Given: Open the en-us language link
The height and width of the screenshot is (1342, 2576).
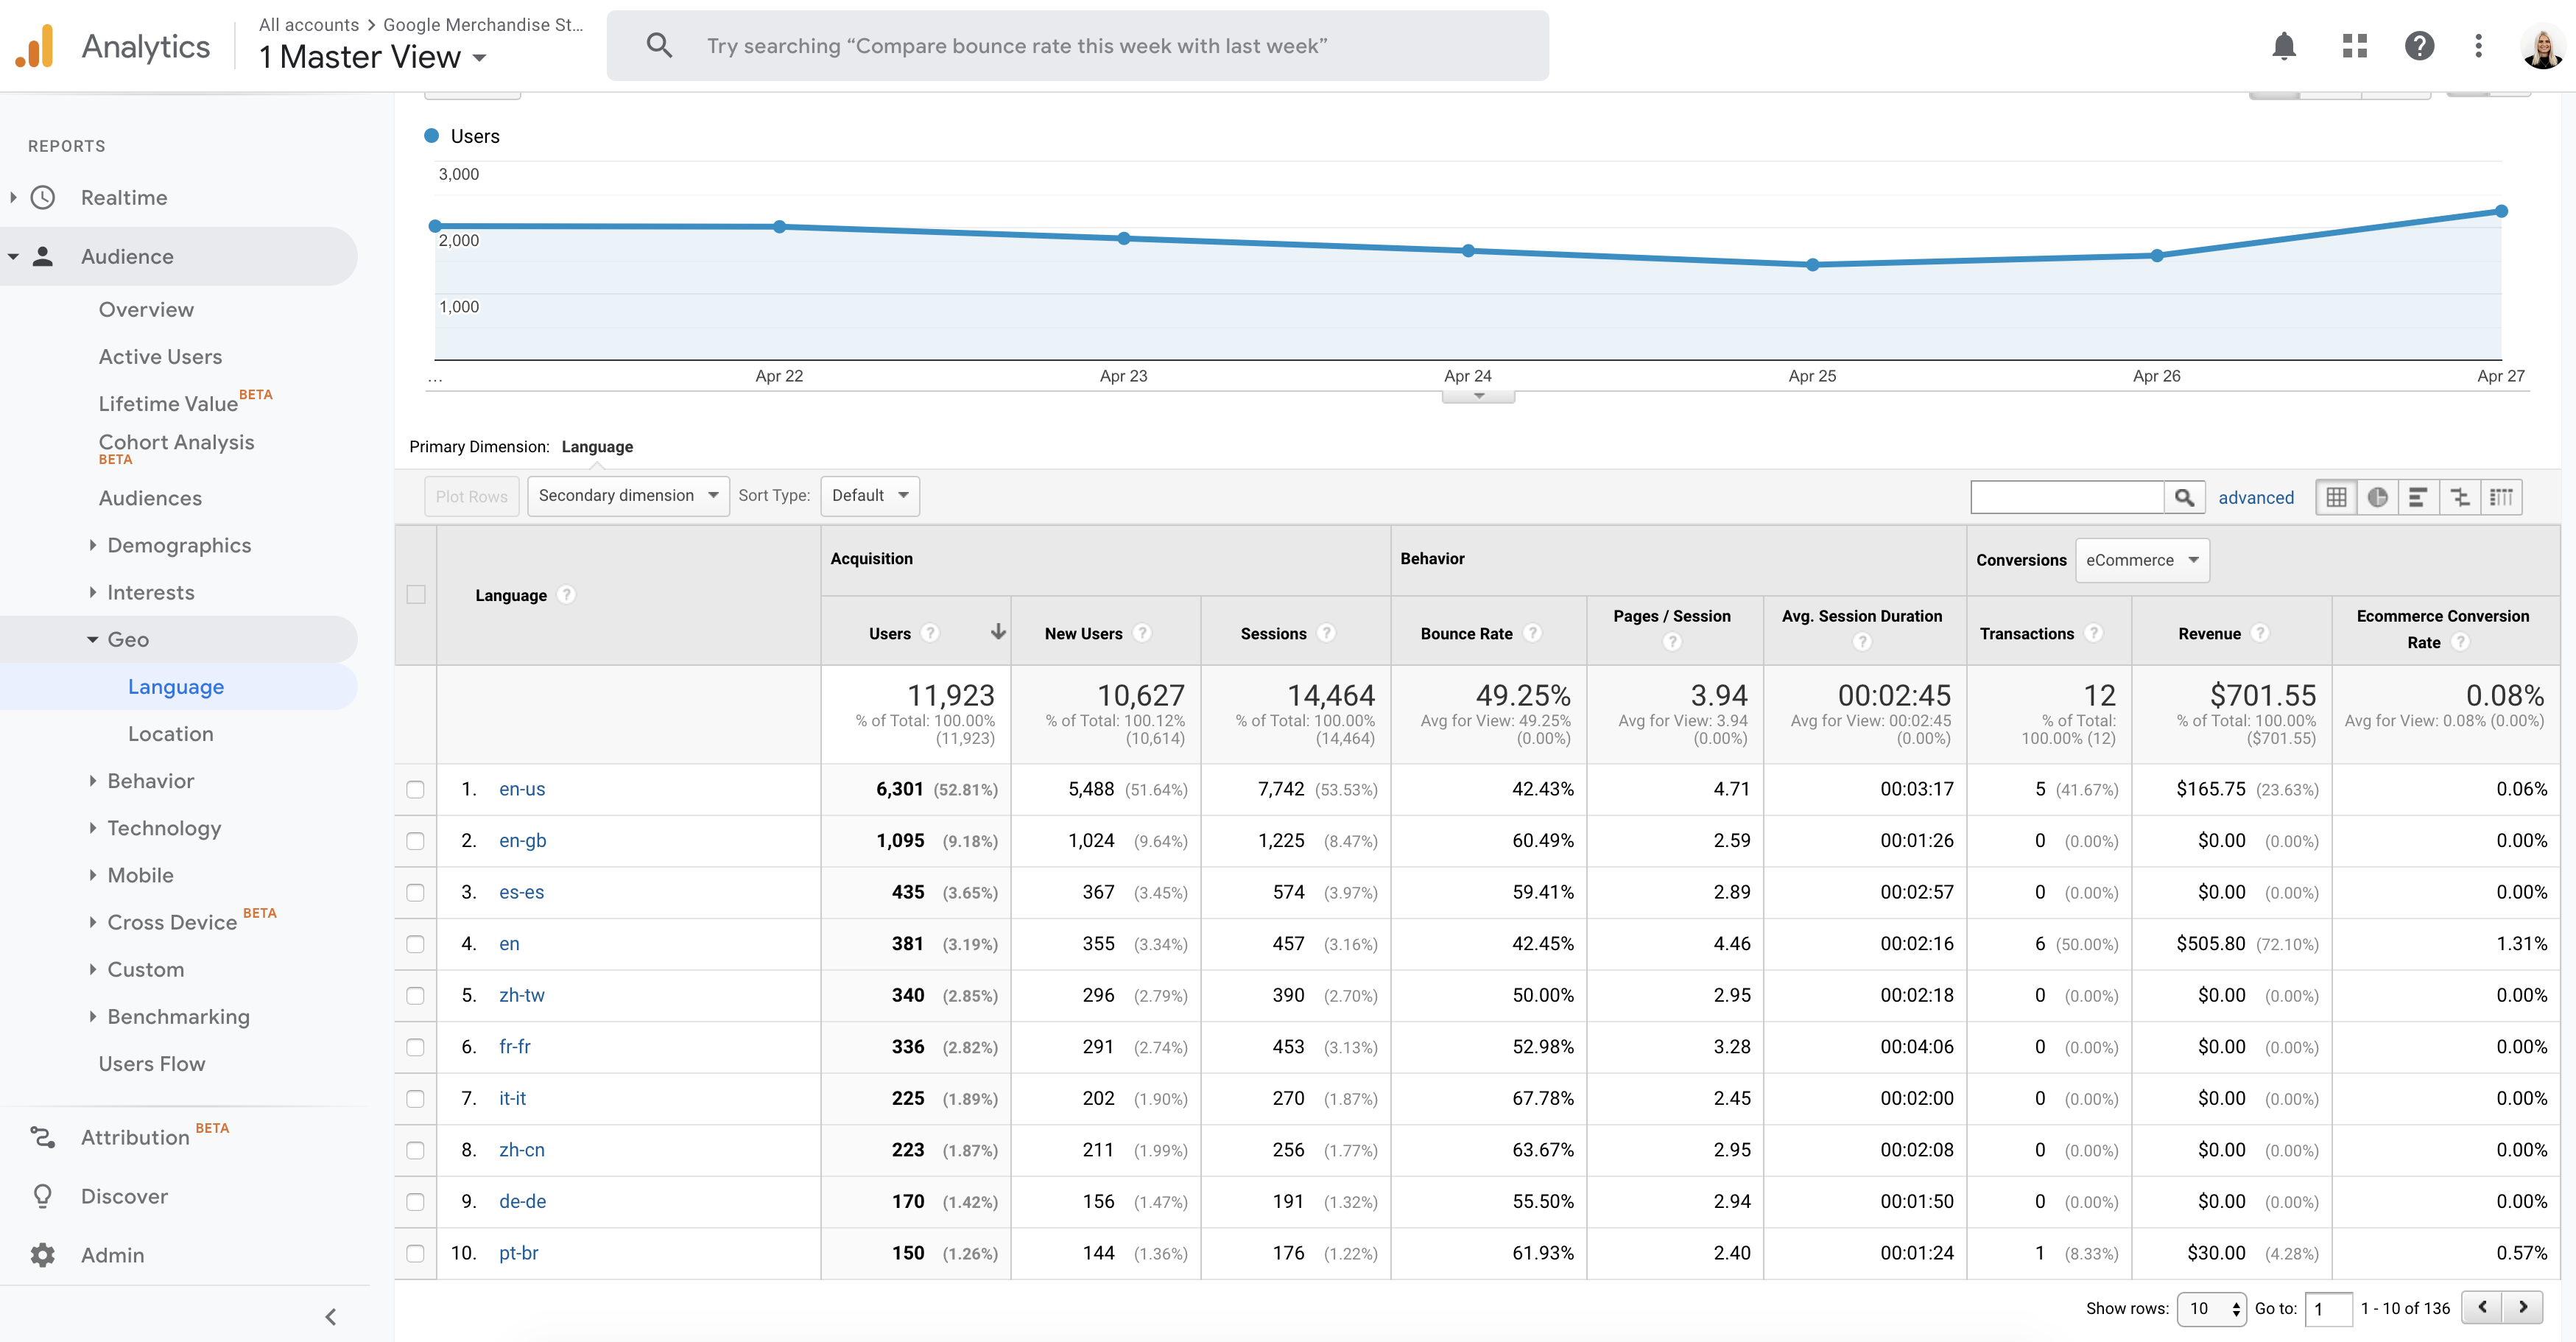Looking at the screenshot, I should click(x=522, y=789).
